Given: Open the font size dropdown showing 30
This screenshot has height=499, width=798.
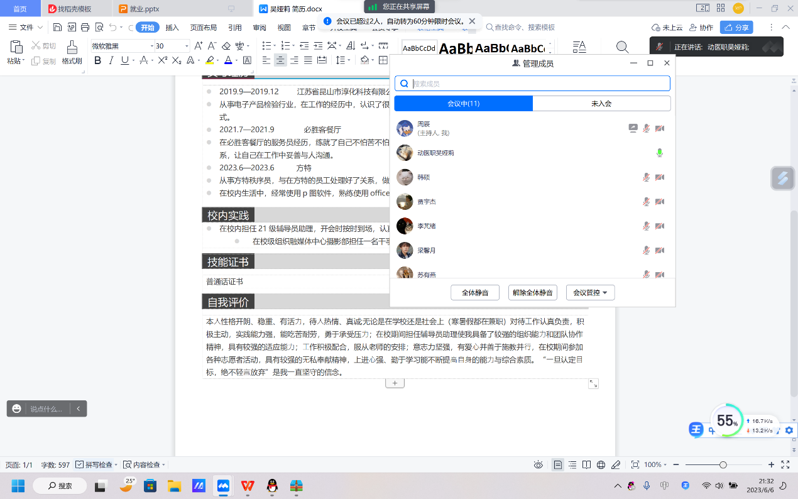Looking at the screenshot, I should 187,46.
